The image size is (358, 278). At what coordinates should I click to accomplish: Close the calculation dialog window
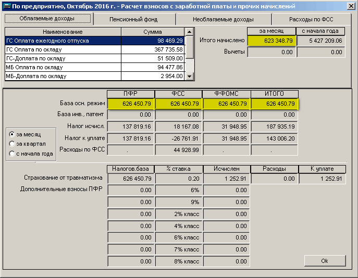(x=351, y=7)
